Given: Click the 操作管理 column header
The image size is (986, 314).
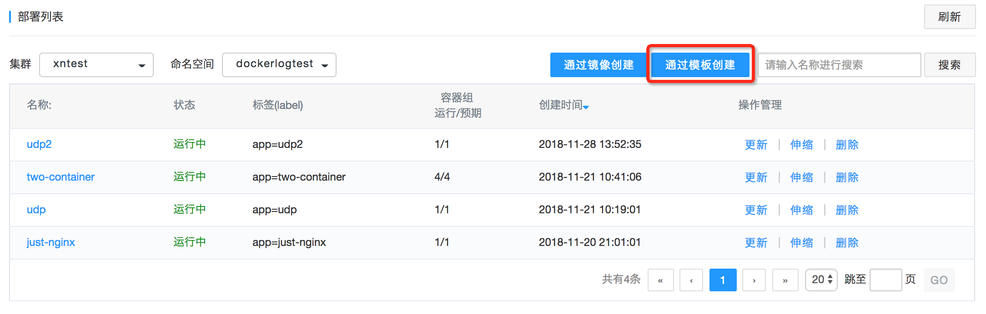Looking at the screenshot, I should [760, 105].
